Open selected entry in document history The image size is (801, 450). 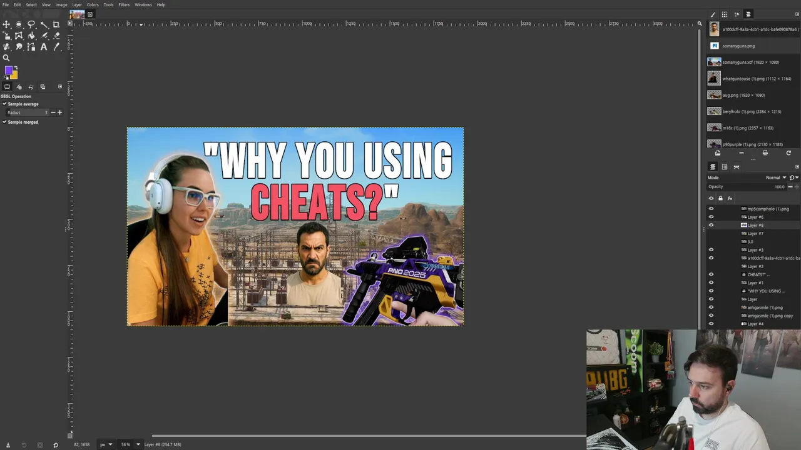pos(717,153)
